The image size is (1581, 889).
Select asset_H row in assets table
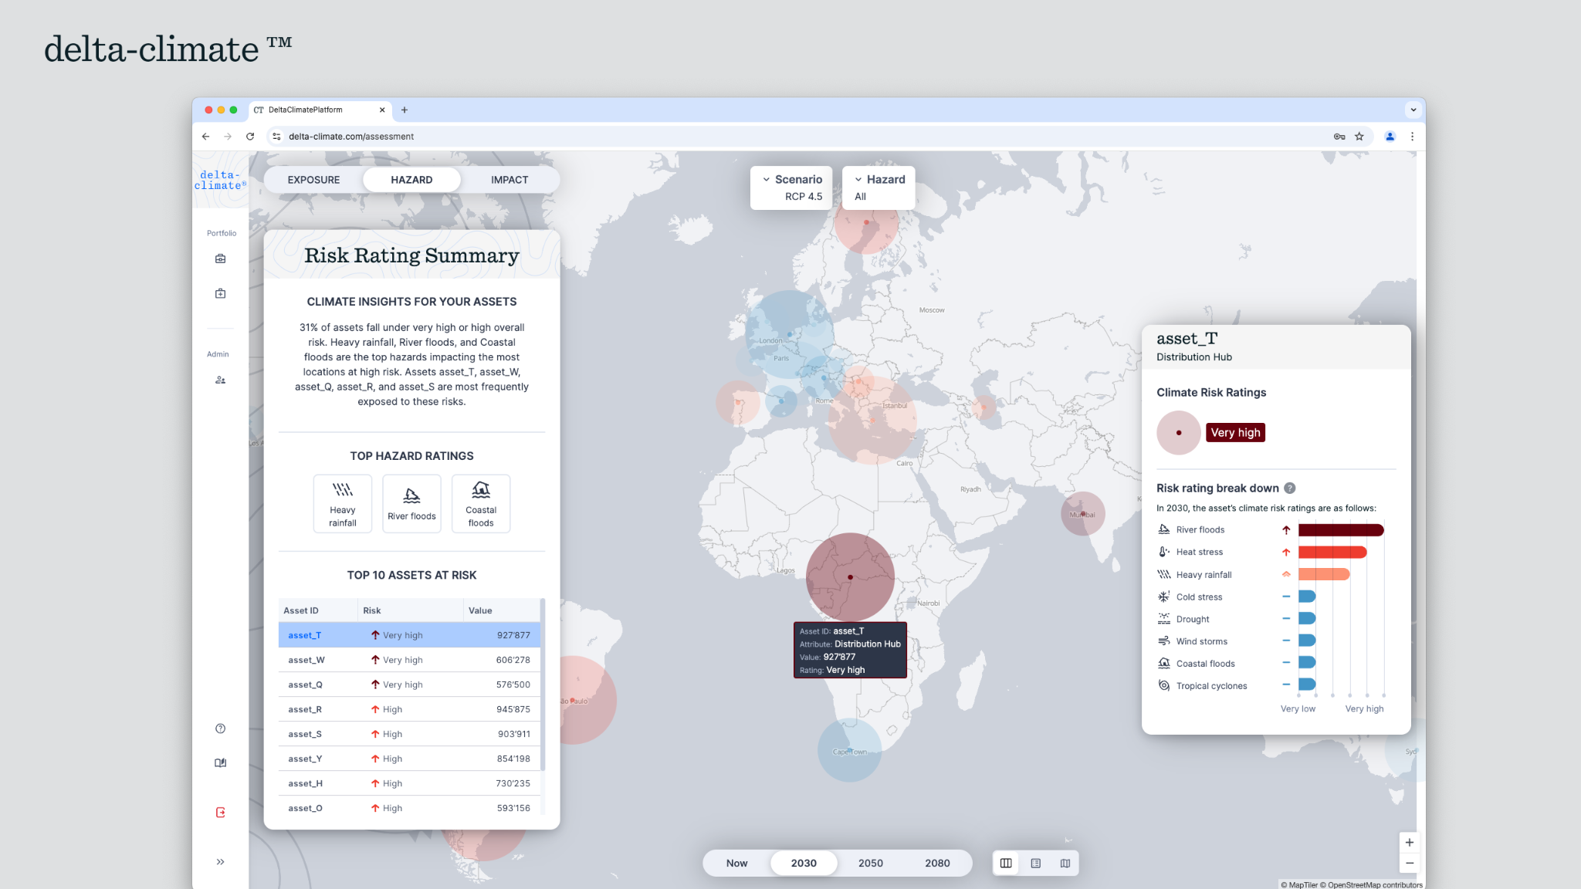click(x=409, y=783)
